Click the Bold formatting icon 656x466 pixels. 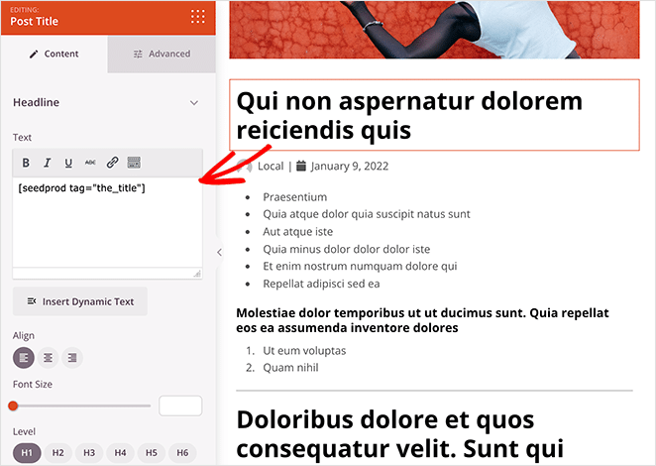coord(26,163)
